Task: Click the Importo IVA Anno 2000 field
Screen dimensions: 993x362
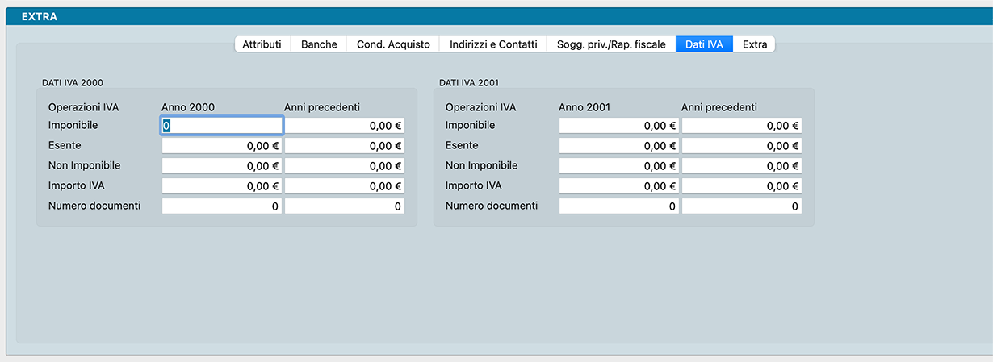Action: (222, 186)
